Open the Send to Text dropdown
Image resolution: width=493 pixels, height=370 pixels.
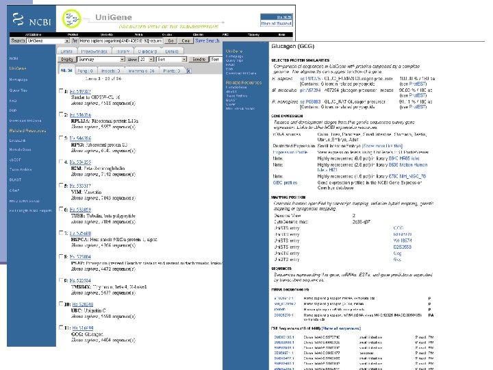(x=216, y=59)
